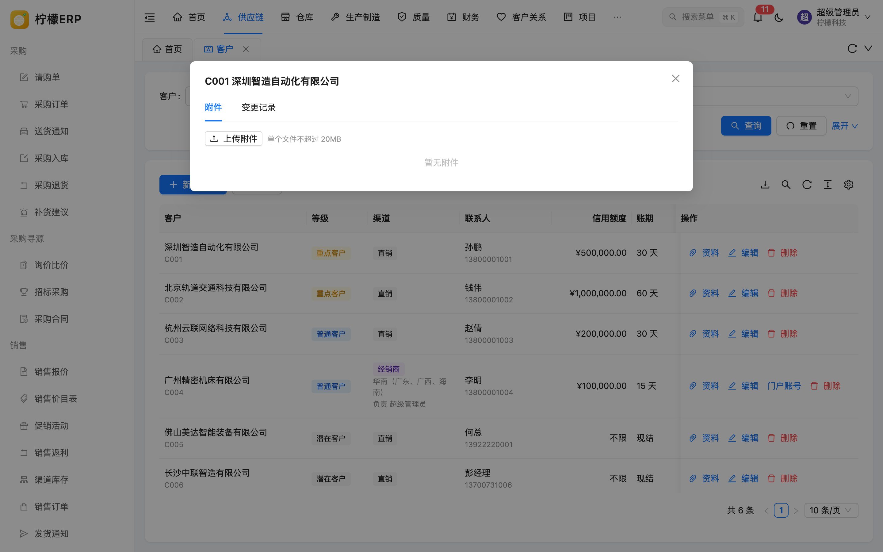Click 门户账号 link for 广州精密机床
Viewport: 883px width, 552px height.
(784, 386)
